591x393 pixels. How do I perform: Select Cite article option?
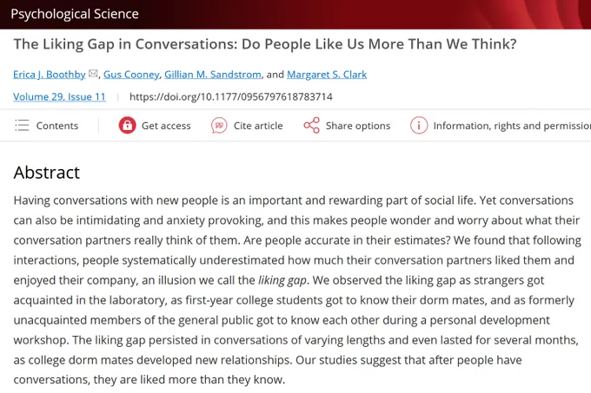(x=258, y=126)
